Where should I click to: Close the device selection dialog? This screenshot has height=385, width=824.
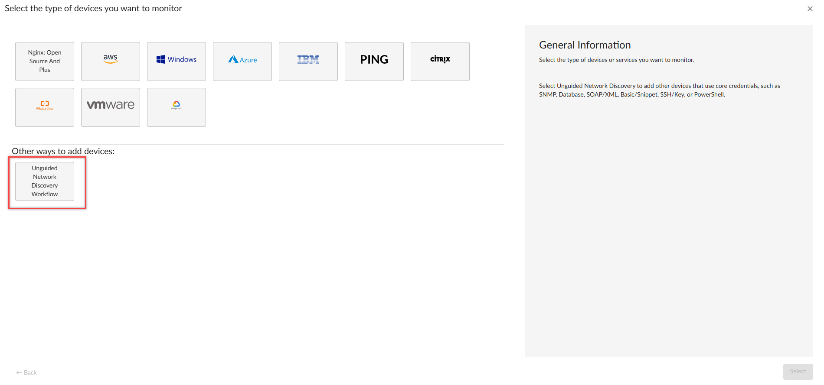coord(810,9)
